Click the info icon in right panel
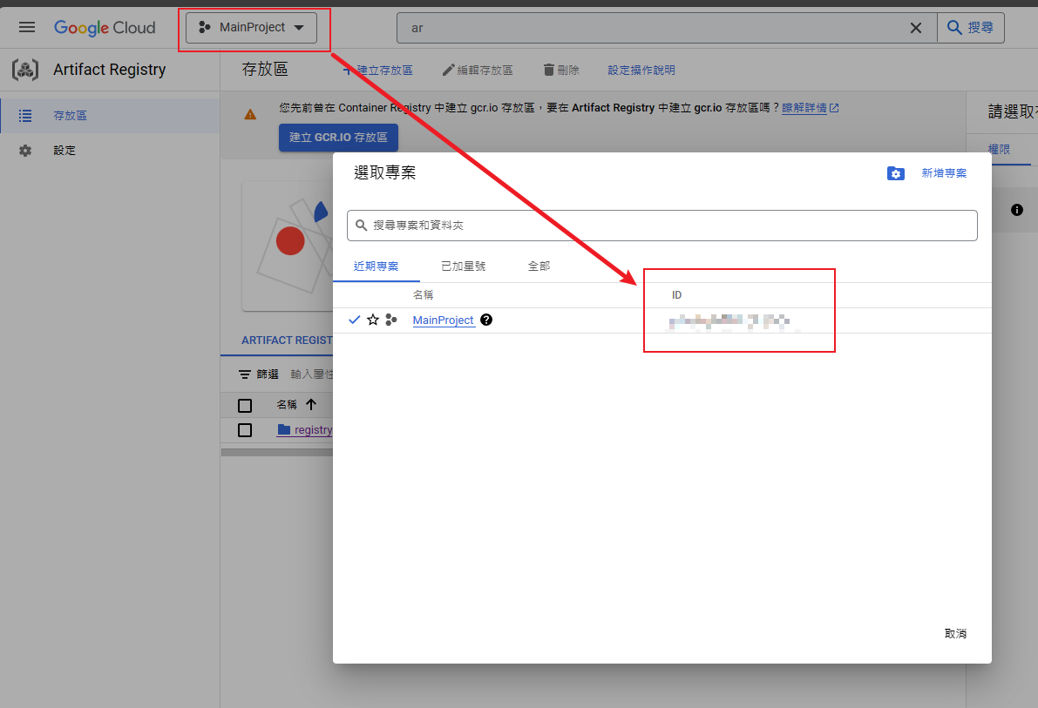Screen dimensions: 1038x708 (x=1017, y=210)
